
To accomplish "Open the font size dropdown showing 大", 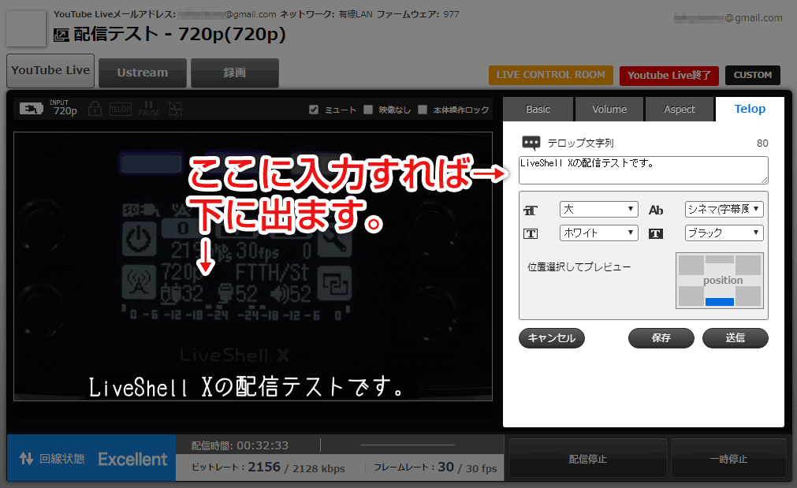I will 599,210.
